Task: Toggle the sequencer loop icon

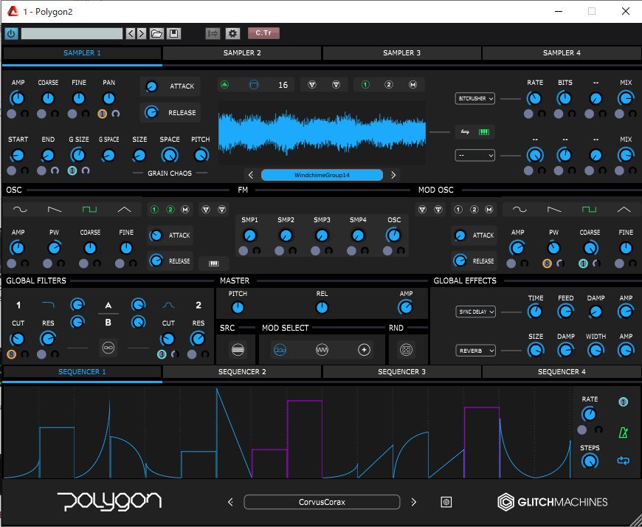Action: coord(623,461)
